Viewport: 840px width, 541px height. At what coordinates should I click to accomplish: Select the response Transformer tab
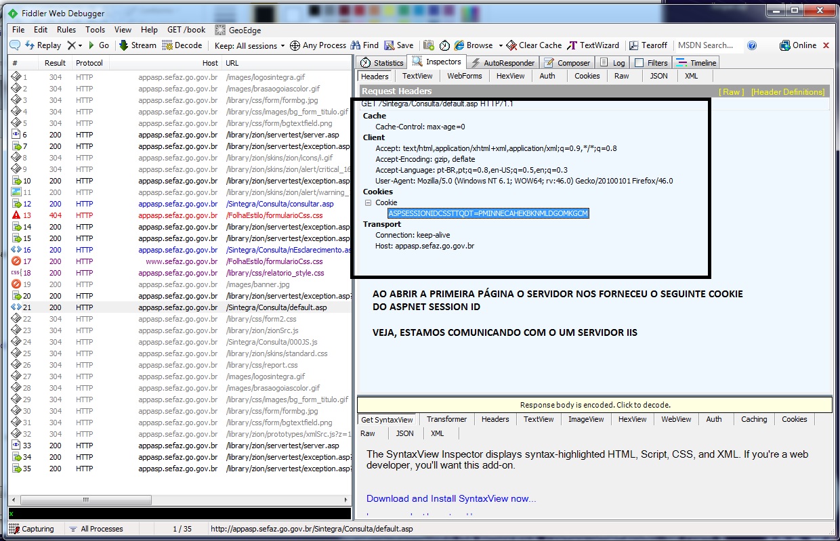(447, 419)
